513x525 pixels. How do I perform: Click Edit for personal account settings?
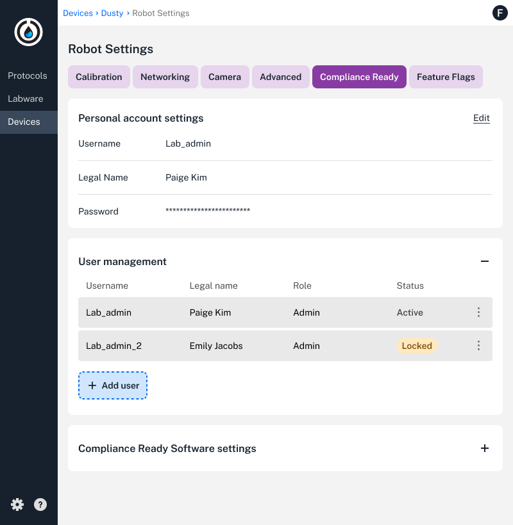point(482,118)
